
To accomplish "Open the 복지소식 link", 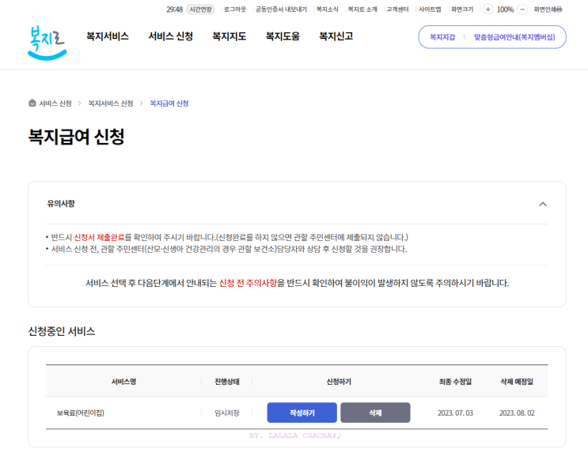I will [327, 9].
